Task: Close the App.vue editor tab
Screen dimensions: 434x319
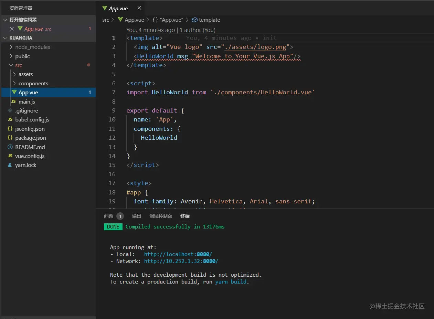Action: point(139,8)
